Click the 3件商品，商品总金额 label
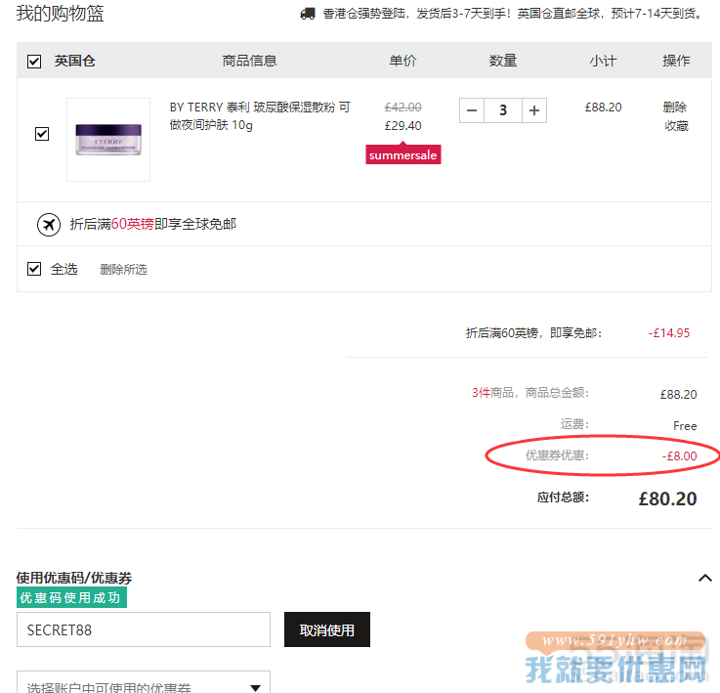The height and width of the screenshot is (693, 720). [x=530, y=393]
